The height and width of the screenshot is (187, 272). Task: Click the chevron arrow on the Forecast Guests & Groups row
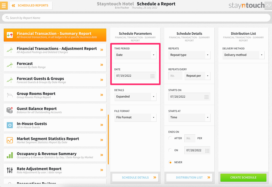click(102, 80)
